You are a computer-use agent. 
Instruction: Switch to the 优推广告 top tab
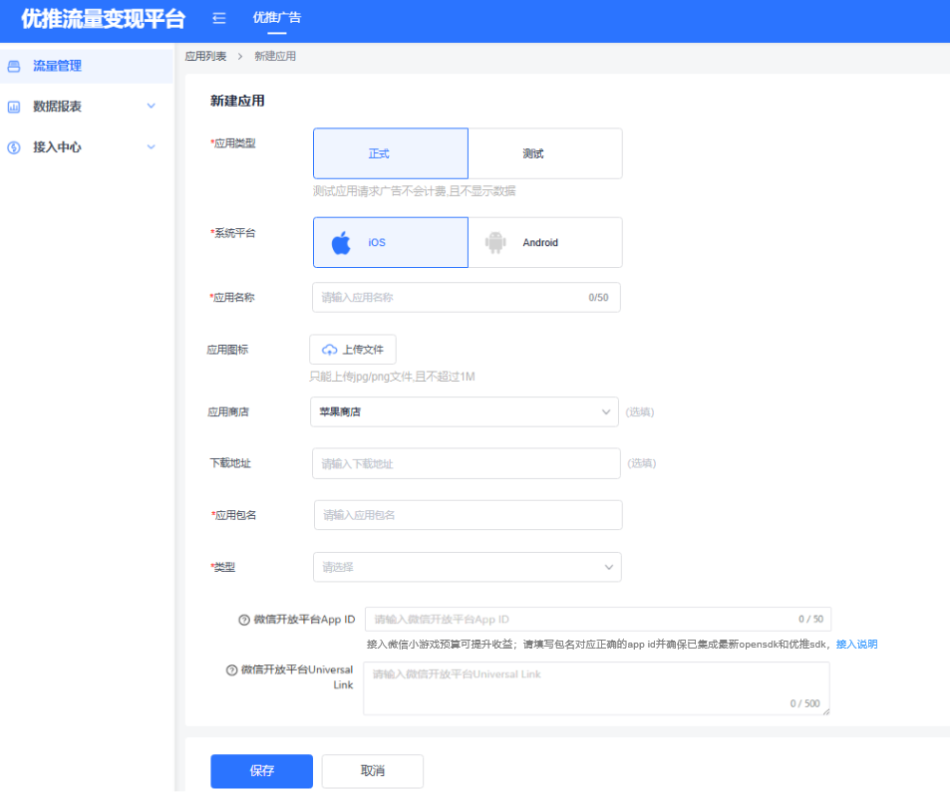pos(276,18)
